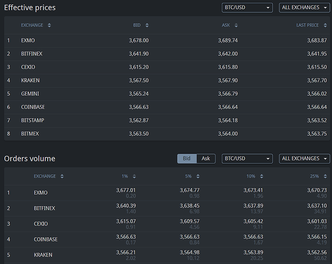Open Orders volume BTC/USD dropdown
The height and width of the screenshot is (264, 332).
pos(247,159)
